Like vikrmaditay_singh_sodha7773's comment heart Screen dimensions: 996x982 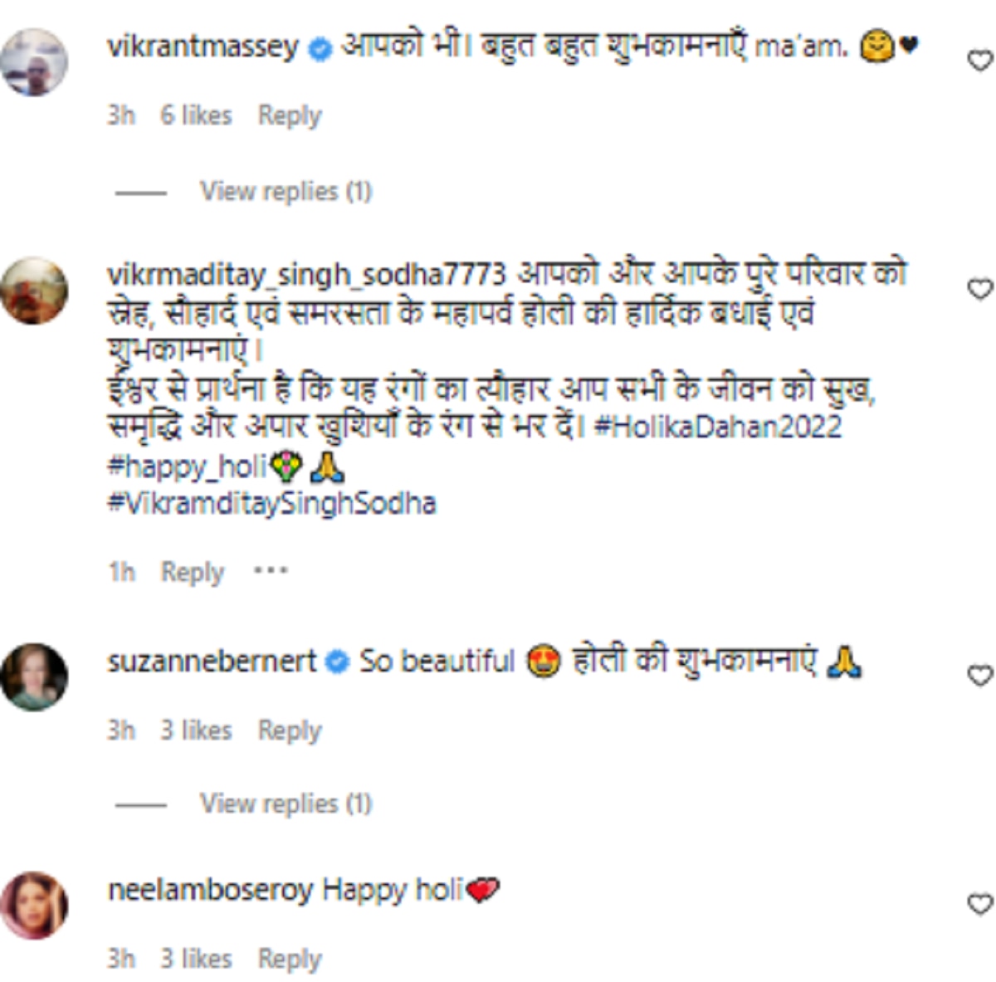click(x=980, y=289)
